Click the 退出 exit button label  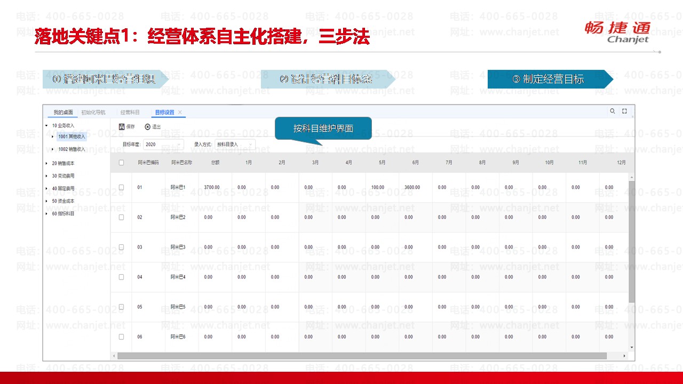(x=156, y=127)
